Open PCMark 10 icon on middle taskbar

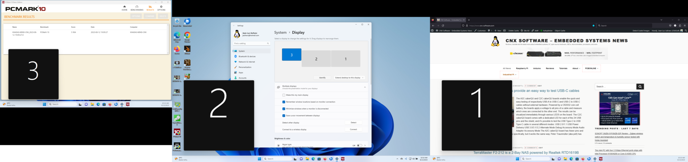[343, 159]
